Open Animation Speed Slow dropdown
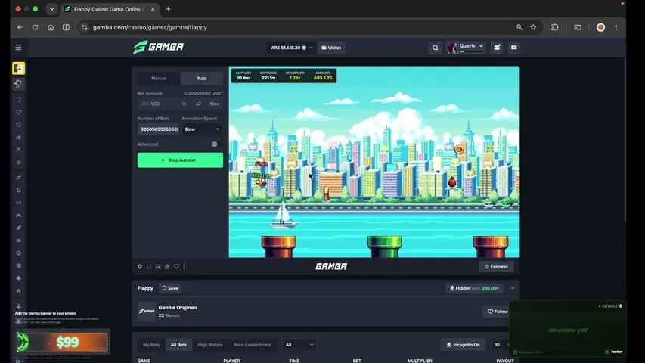645x363 pixels. pos(202,129)
